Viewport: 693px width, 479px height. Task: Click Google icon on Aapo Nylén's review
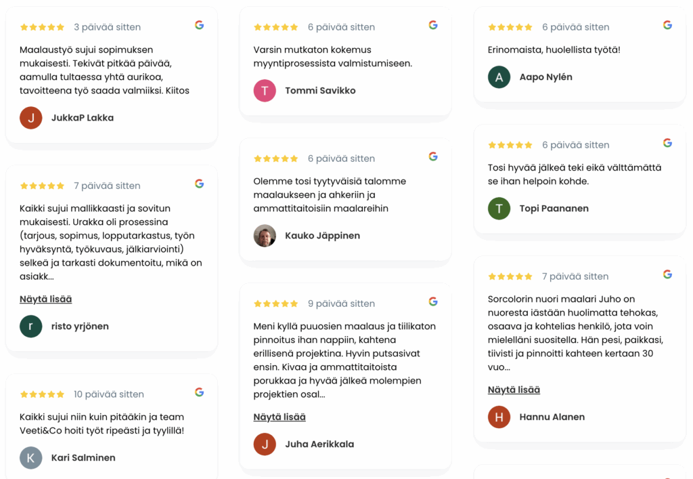667,25
